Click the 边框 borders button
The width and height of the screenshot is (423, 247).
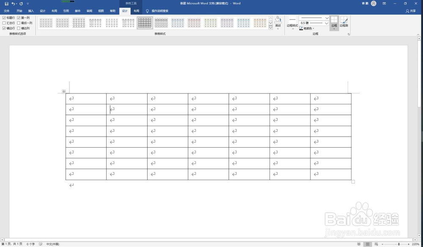point(334,23)
